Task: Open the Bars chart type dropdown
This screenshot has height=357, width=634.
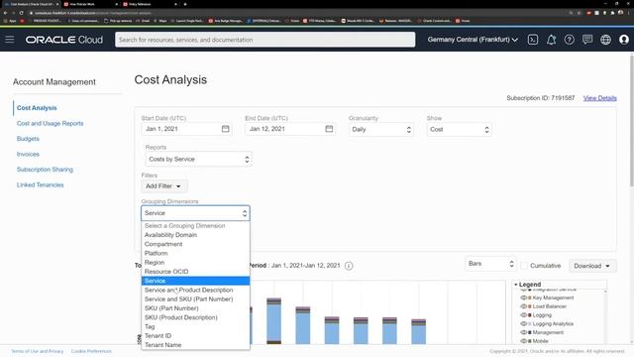Action: coord(490,264)
